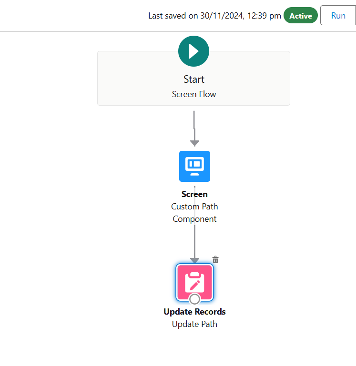Click the arrowhead pointing into Update Records
This screenshot has height=366, width=356.
pos(194,260)
